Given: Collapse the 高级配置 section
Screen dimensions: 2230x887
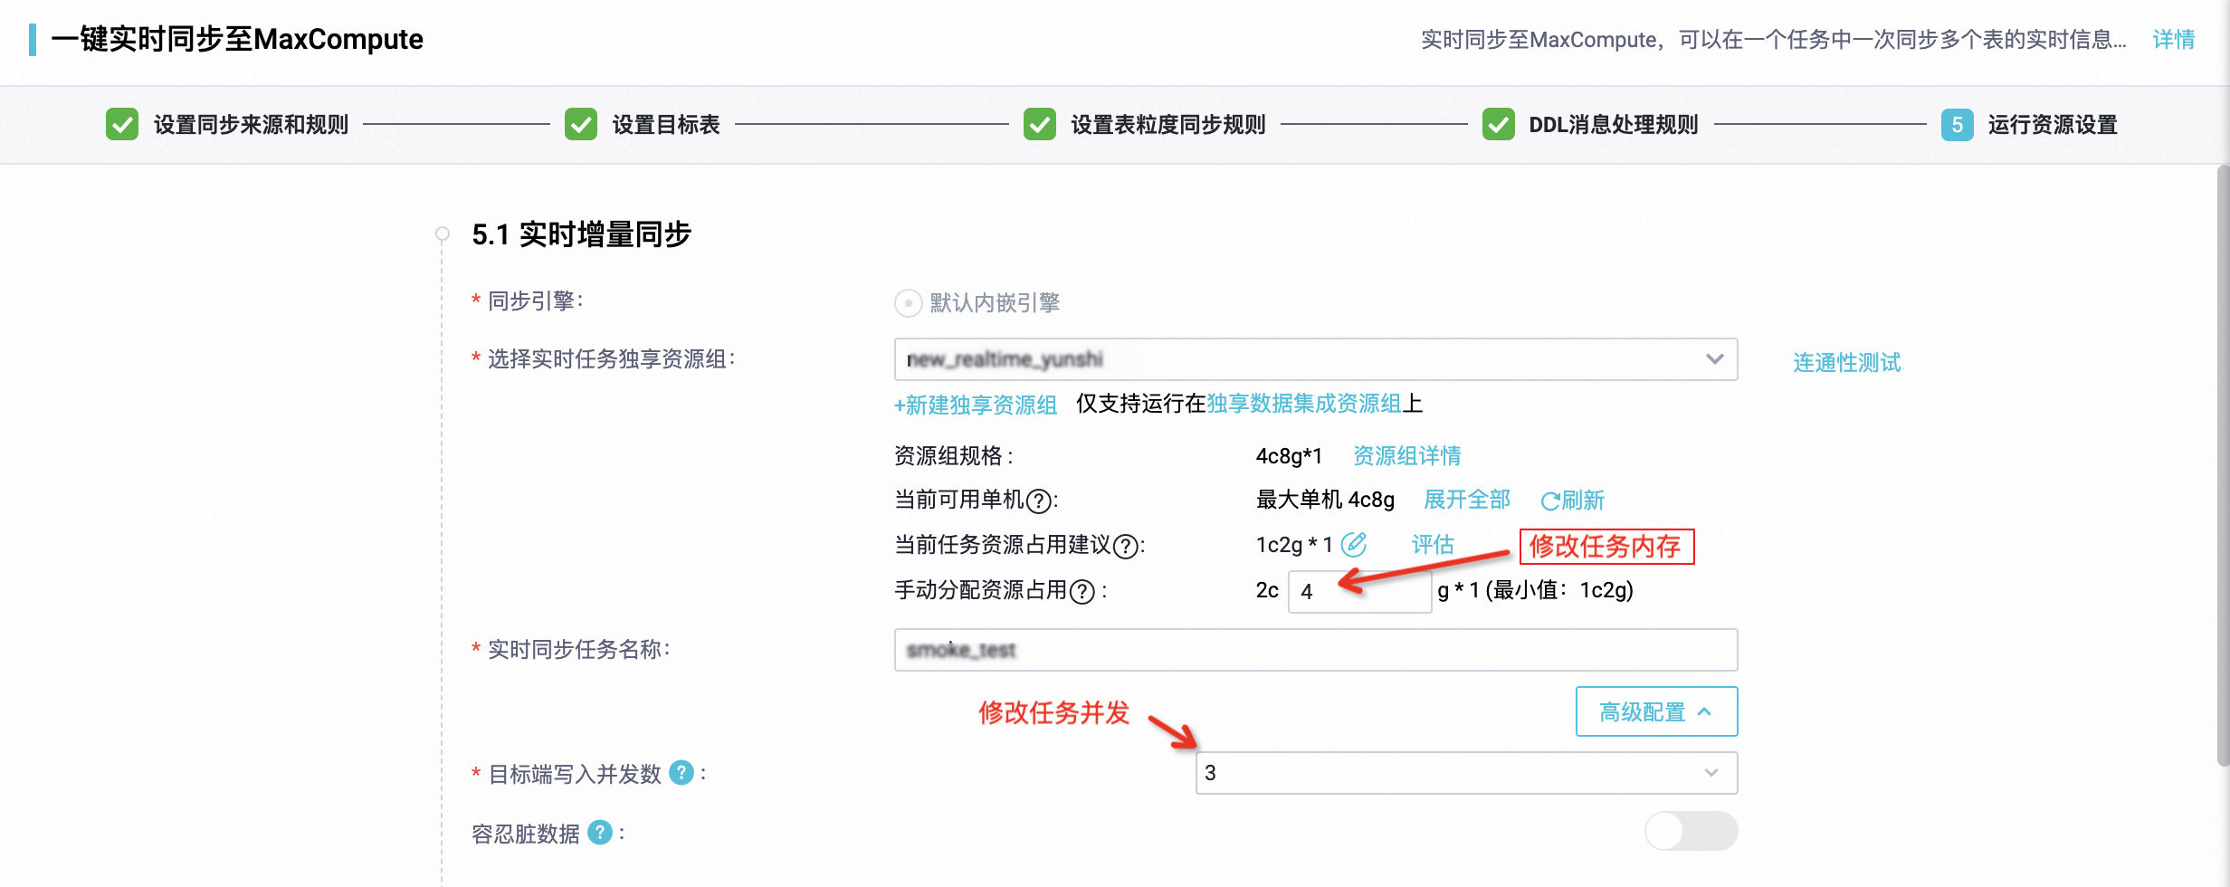Looking at the screenshot, I should coord(1656,711).
